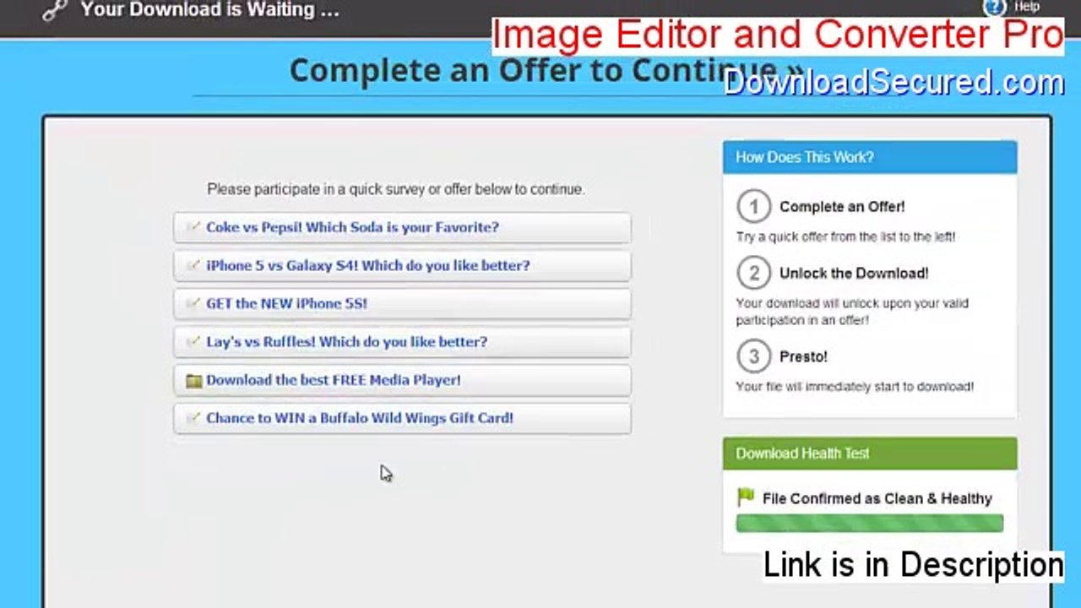Click the folder icon beside FREE Media Player

coord(193,381)
